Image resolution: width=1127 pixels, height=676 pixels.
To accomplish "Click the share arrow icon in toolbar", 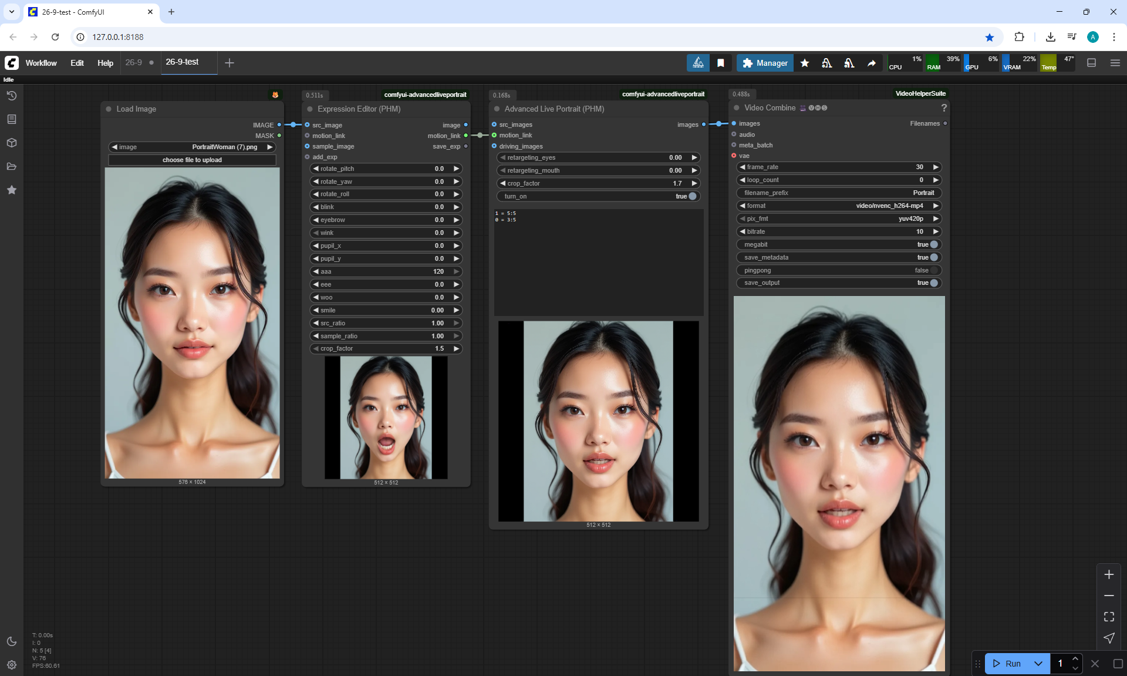I will coord(872,63).
